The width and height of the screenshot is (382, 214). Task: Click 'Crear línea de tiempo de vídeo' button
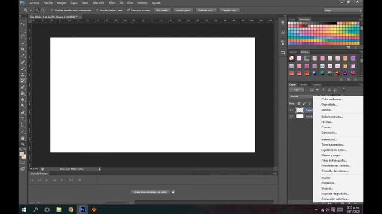[150, 192]
